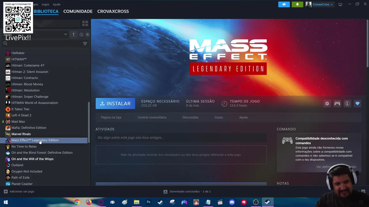Image resolution: width=369 pixels, height=207 pixels.
Task: Open the Ajuda menu
Action: [x=57, y=4]
